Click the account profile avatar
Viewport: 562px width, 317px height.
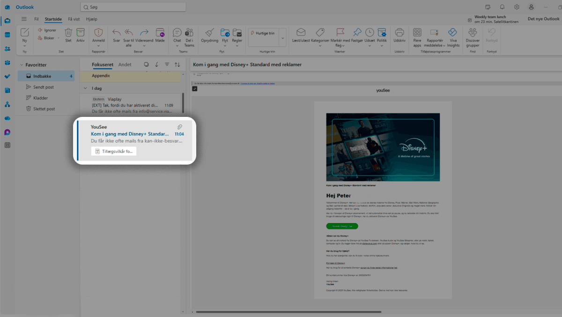tap(531, 7)
